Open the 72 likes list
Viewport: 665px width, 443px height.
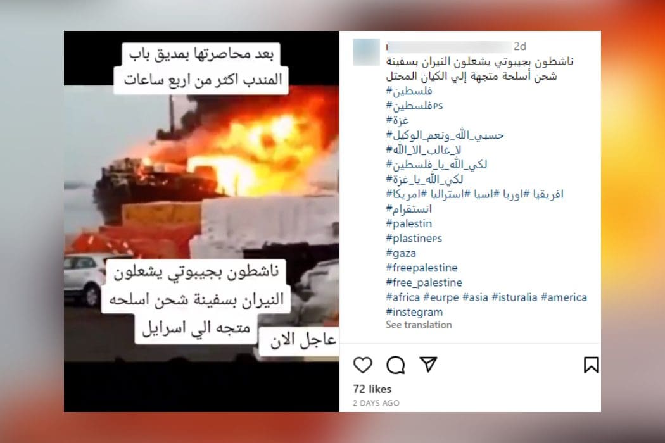372,389
